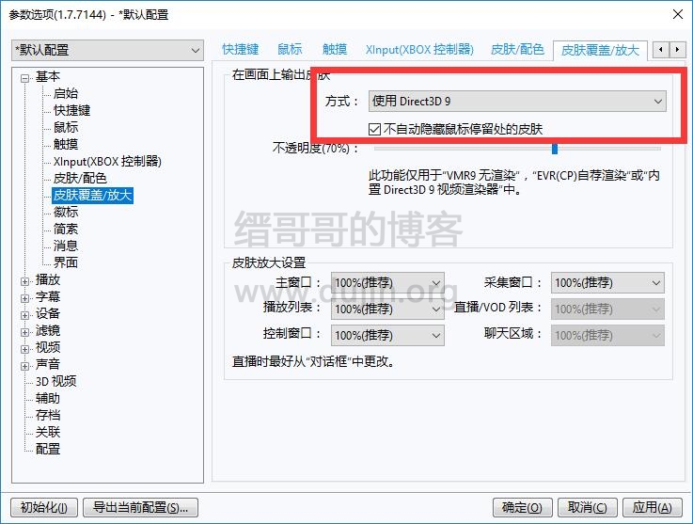Expand the 设备 tree node

pyautogui.click(x=25, y=315)
